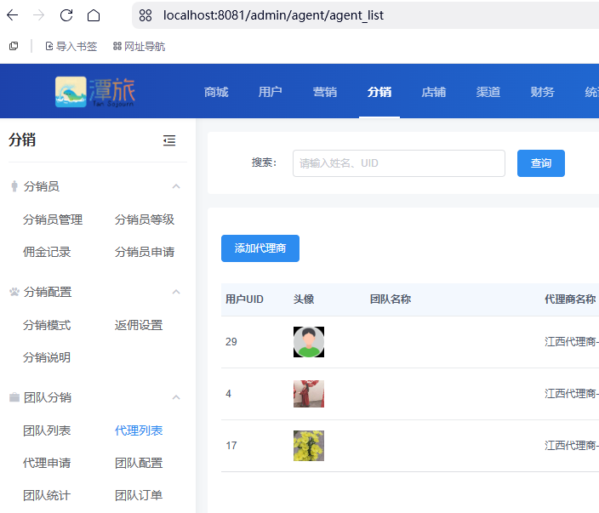Open the 导入书签 bookmark item

[x=71, y=46]
